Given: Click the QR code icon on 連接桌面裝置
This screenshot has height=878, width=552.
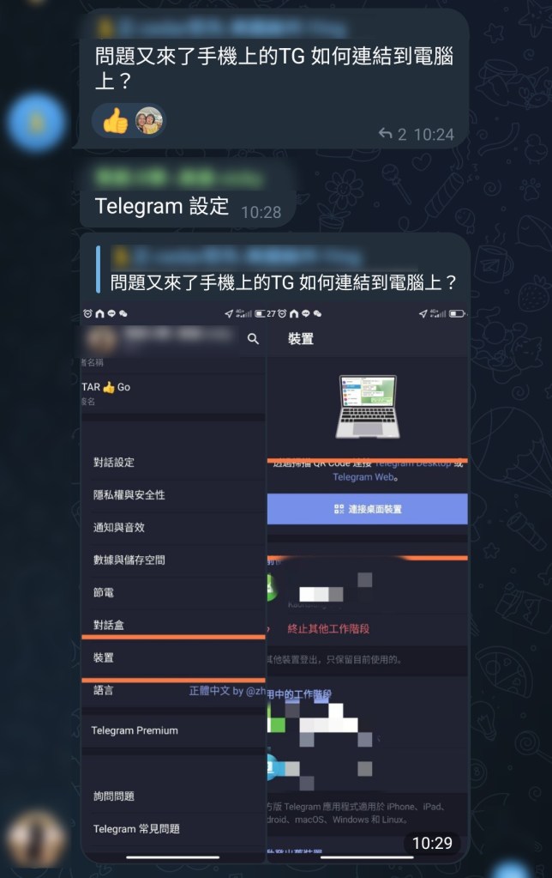Looking at the screenshot, I should click(339, 509).
